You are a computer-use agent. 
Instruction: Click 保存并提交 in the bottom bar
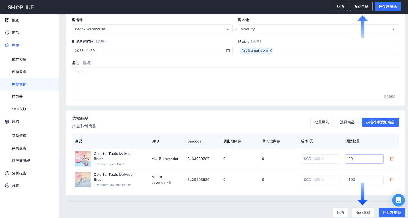[392, 212]
